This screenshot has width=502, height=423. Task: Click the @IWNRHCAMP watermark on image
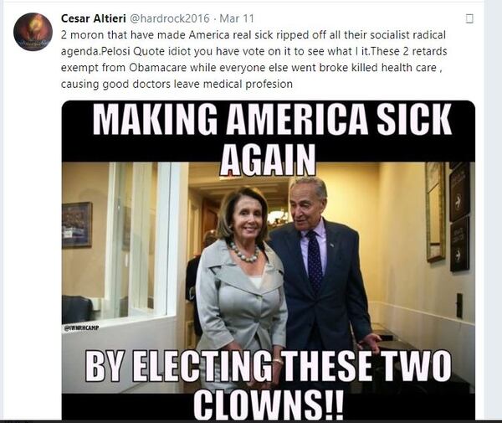[82, 328]
